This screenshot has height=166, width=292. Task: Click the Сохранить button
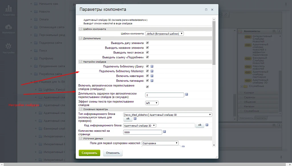[89, 153]
